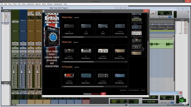The image size is (191, 107).
Task: Open Clips list options menu
Action: click(x=188, y=20)
